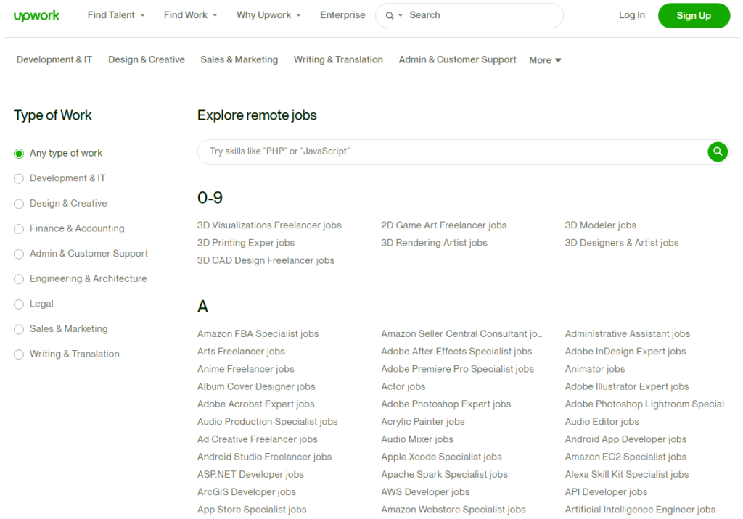743x519 pixels.
Task: Open Adobe Photoshop Lightroom Specialist jobs
Action: pyautogui.click(x=646, y=404)
